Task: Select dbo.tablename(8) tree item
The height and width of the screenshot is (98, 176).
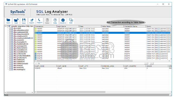Action: (x=21, y=64)
